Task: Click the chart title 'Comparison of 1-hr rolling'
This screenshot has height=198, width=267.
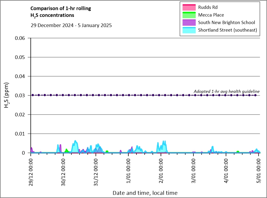Action: (x=61, y=8)
